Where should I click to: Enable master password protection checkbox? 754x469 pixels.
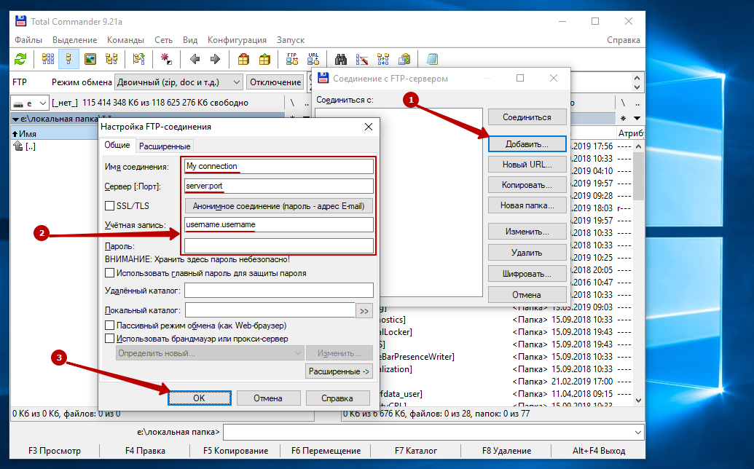point(109,273)
